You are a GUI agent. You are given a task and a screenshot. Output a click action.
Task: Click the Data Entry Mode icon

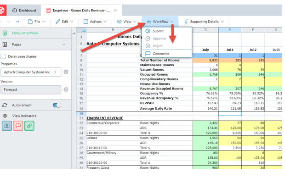click(5, 33)
